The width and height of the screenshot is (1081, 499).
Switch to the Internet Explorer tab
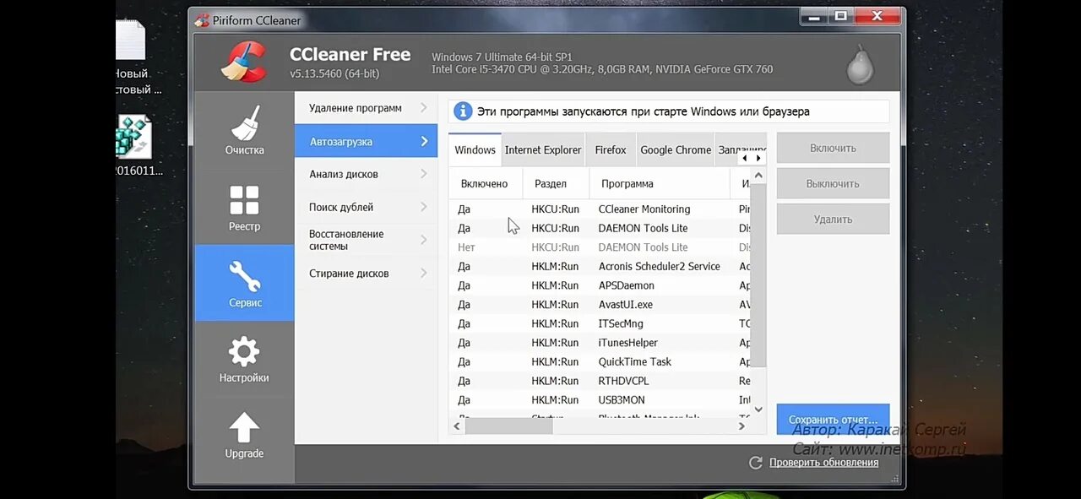click(x=543, y=149)
